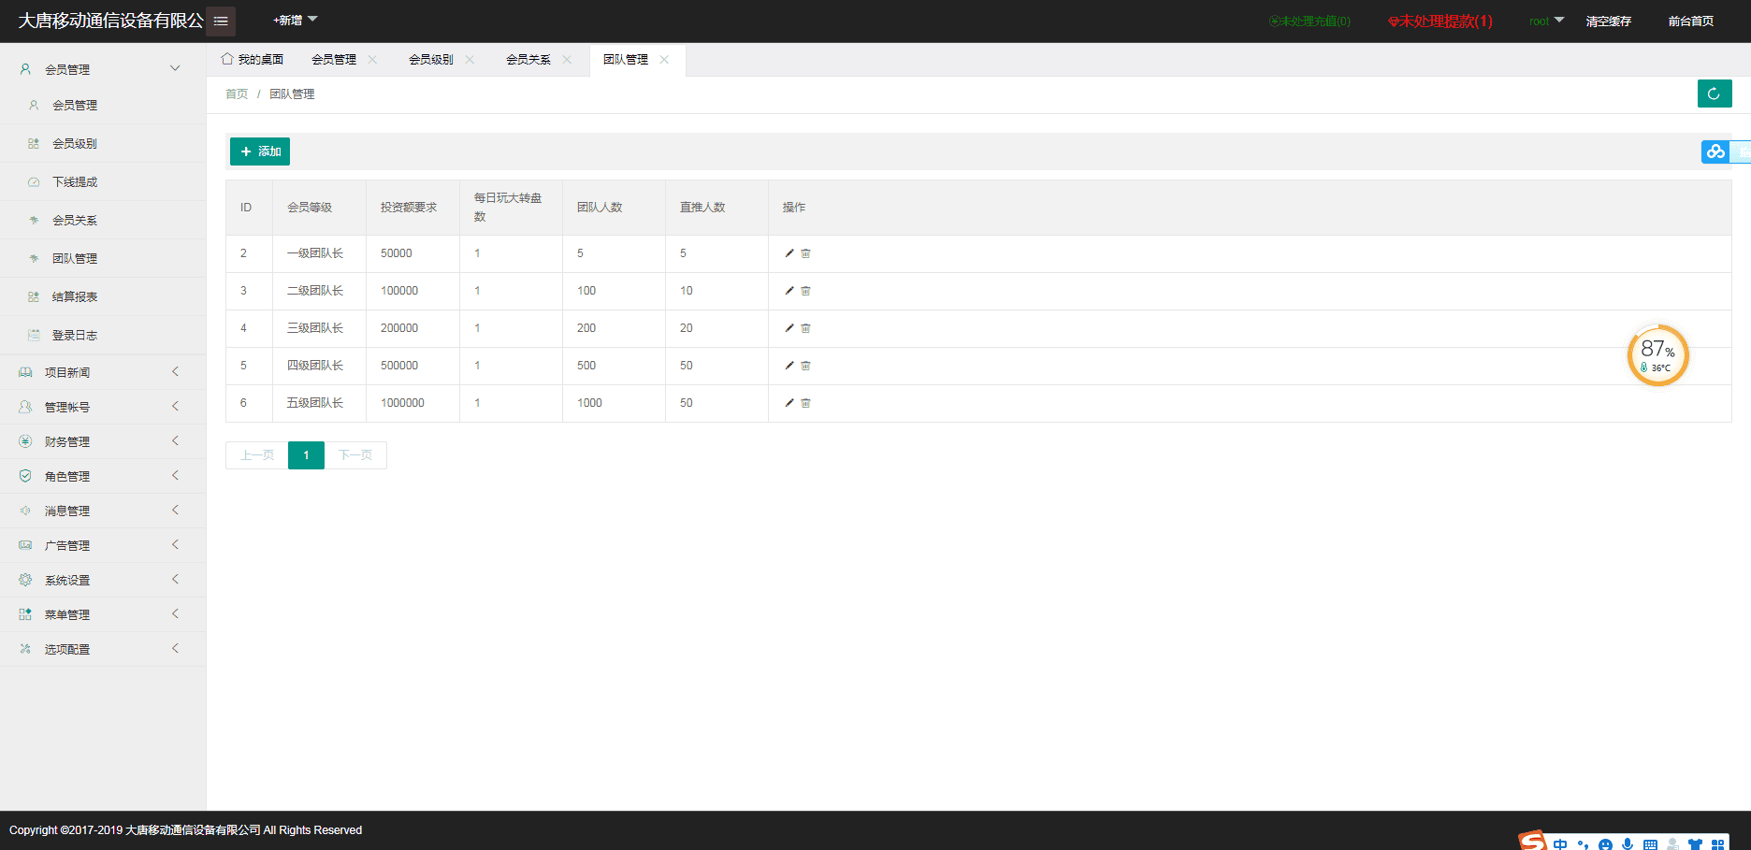Open the root user dropdown menu
Viewport: 1751px width, 850px height.
(x=1544, y=20)
